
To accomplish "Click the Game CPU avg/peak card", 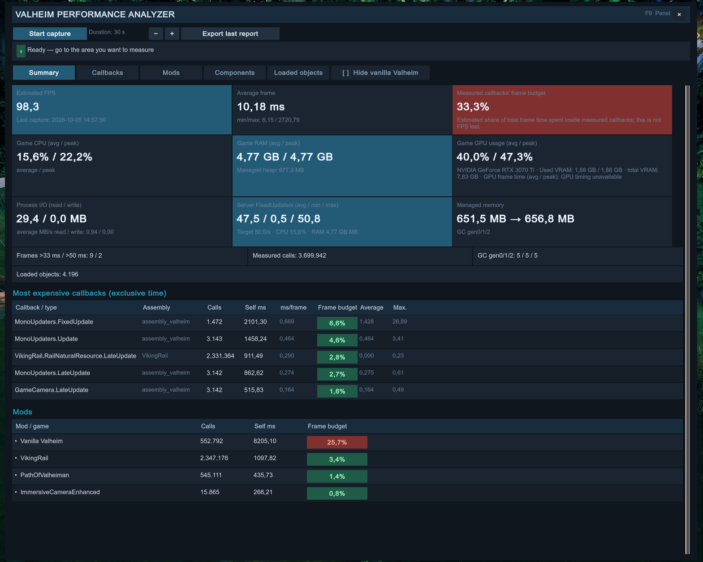I will (122, 166).
